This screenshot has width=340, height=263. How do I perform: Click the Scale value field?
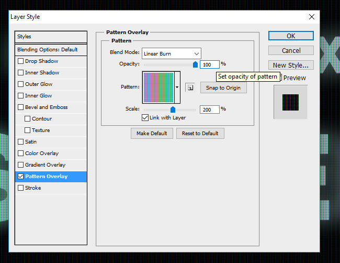(209, 109)
